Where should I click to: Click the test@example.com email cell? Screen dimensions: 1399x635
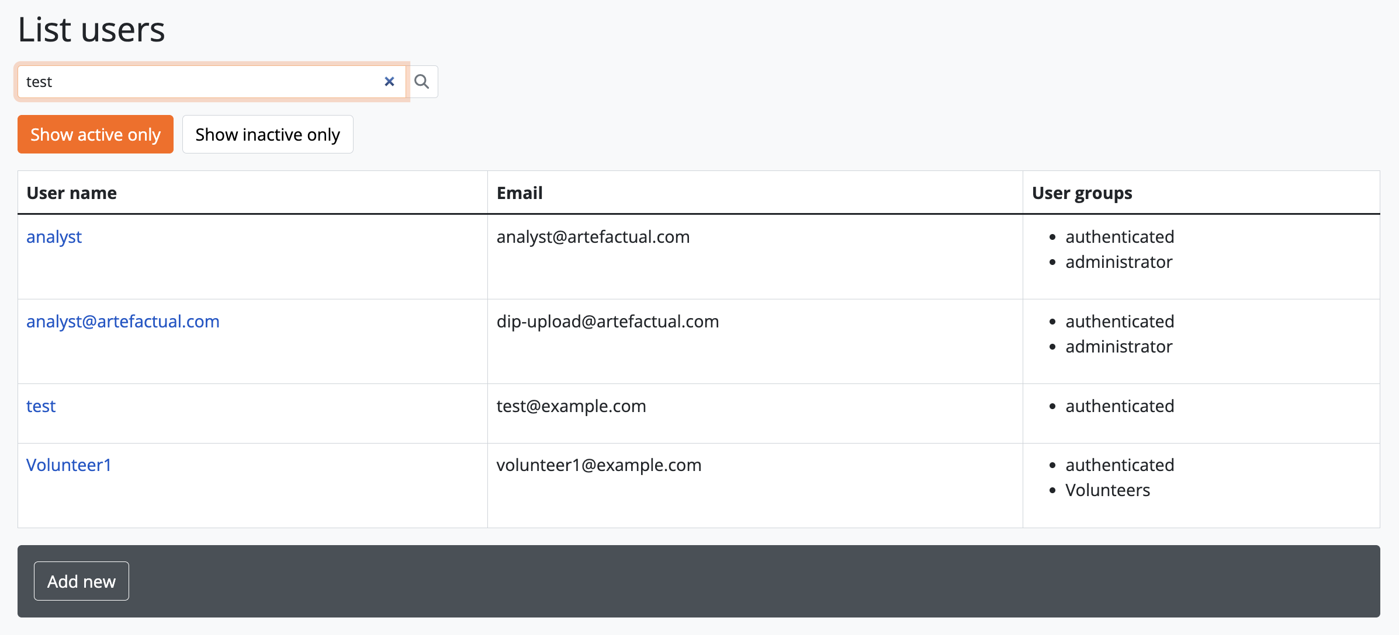coord(571,406)
